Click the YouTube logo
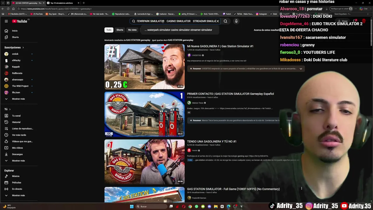This screenshot has width=373, height=210. [x=20, y=21]
